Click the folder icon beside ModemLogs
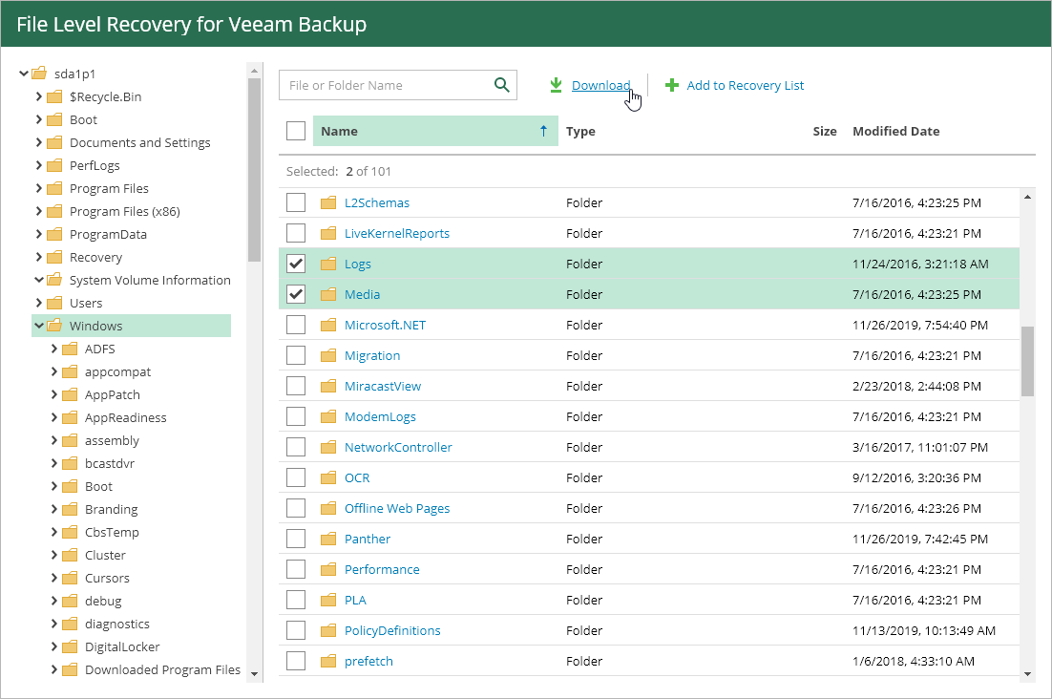Viewport: 1052px width, 699px height. pyautogui.click(x=328, y=416)
